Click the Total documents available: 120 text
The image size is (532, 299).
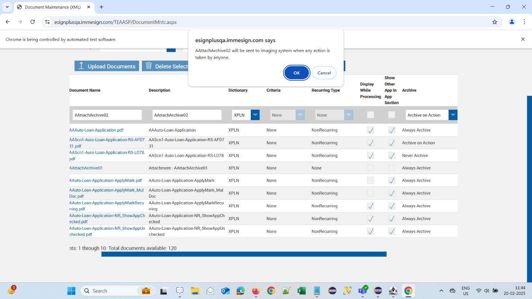coord(142,248)
